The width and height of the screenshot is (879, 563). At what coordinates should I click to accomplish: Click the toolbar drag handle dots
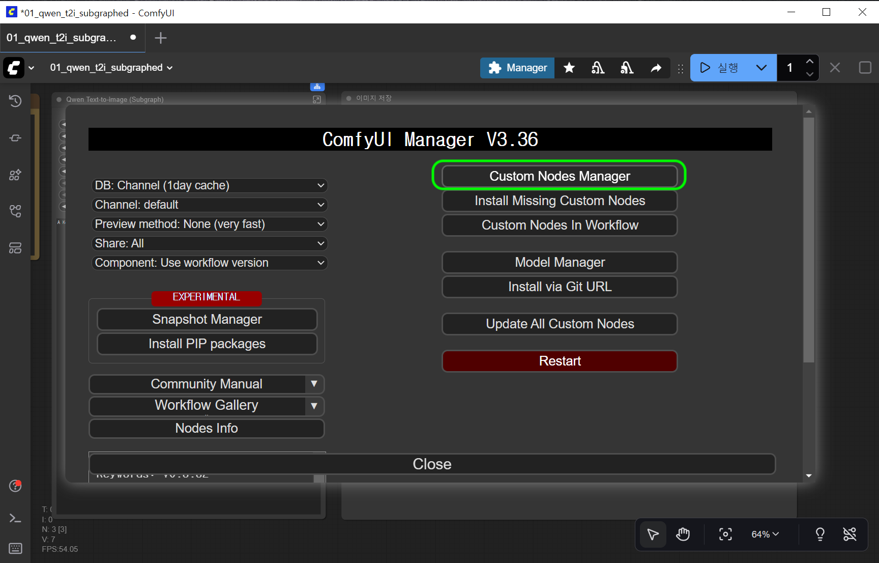[681, 68]
